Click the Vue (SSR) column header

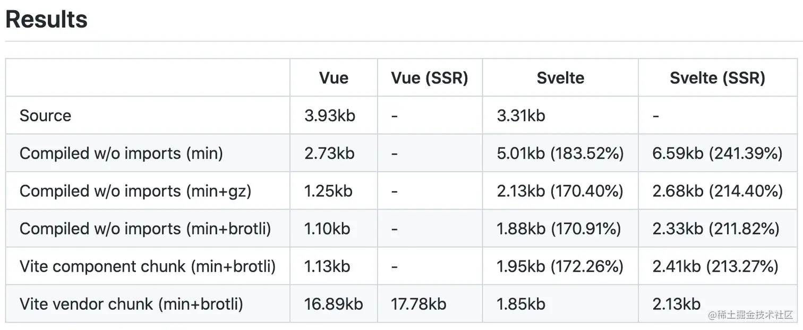click(430, 78)
